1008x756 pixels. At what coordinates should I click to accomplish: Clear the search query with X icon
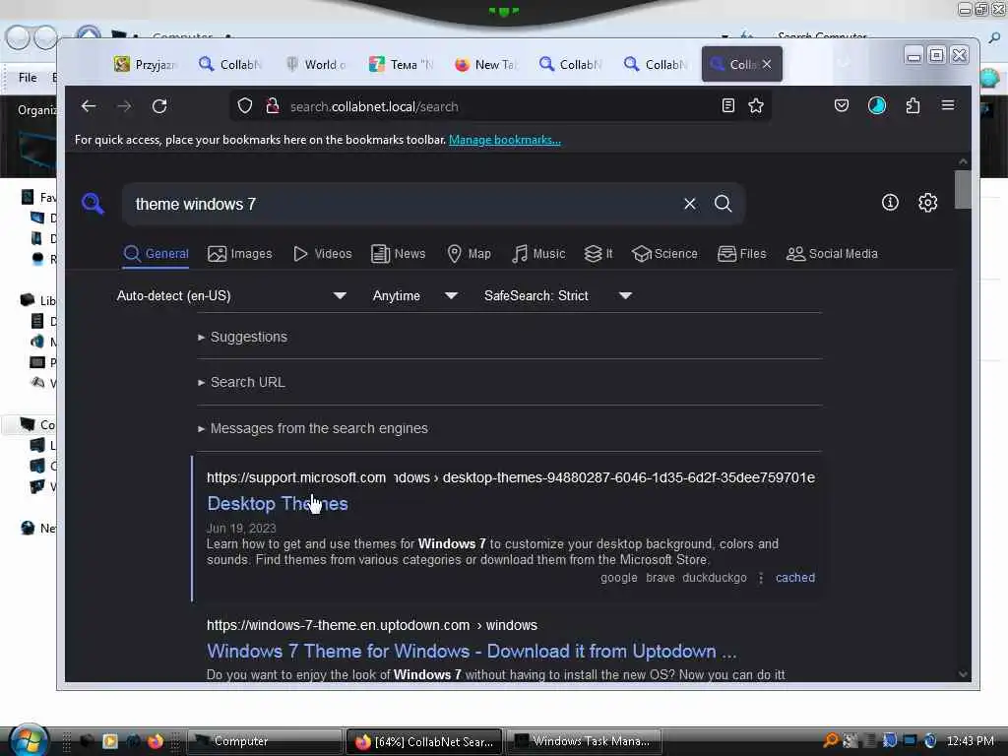(690, 204)
